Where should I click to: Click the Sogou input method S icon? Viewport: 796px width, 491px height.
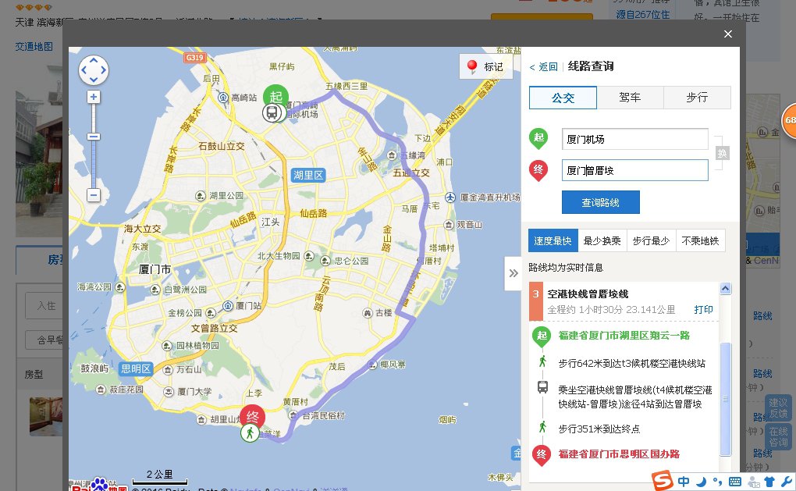tap(663, 480)
